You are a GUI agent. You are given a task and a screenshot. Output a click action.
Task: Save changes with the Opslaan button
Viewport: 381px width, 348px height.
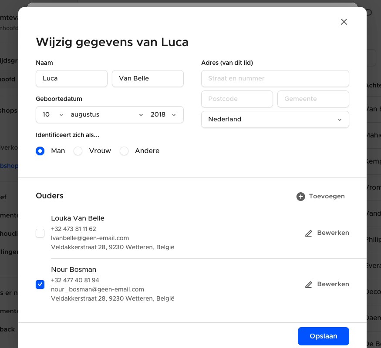(x=324, y=336)
